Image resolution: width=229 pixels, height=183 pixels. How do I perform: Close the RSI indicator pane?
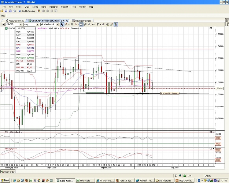[213, 132]
